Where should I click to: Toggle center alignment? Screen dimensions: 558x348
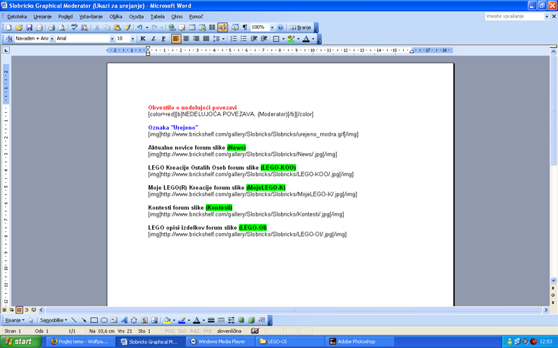click(x=186, y=38)
